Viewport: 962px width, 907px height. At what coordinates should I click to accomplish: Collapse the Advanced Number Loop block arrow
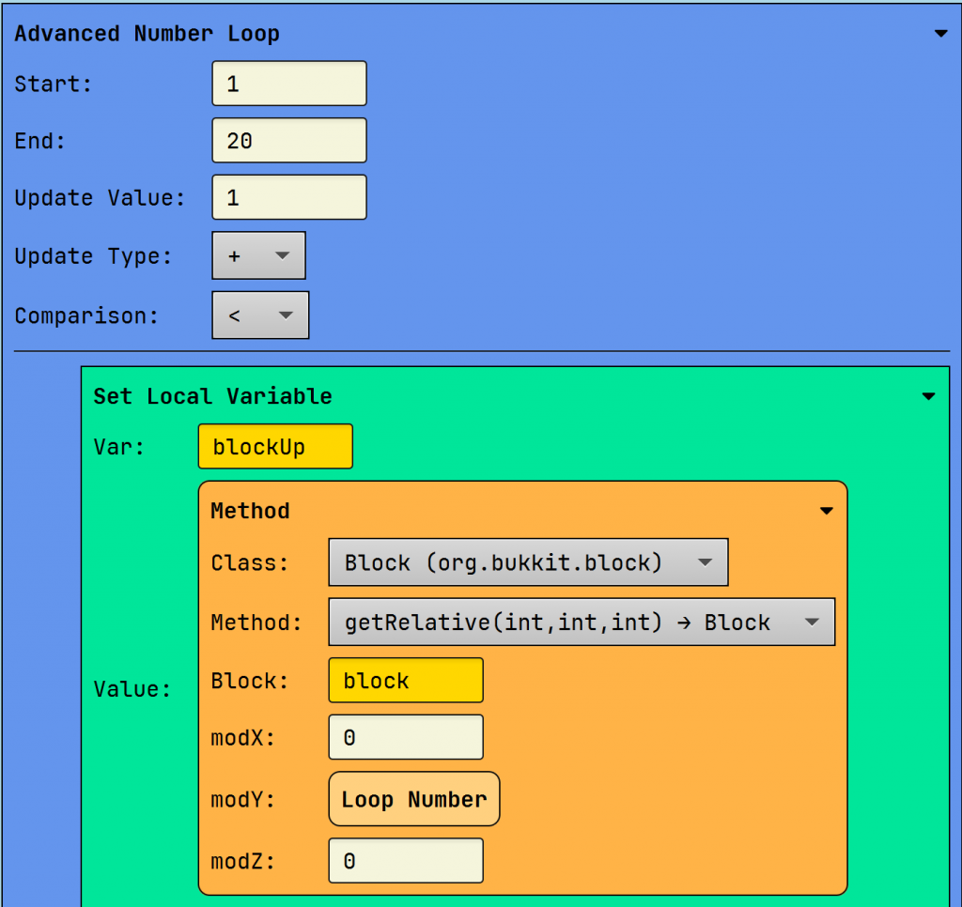940,34
